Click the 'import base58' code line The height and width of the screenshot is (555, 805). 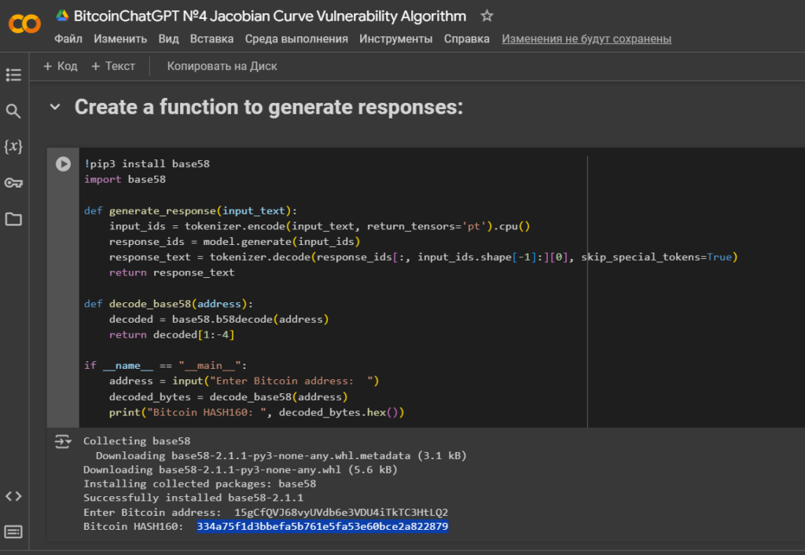coord(125,179)
